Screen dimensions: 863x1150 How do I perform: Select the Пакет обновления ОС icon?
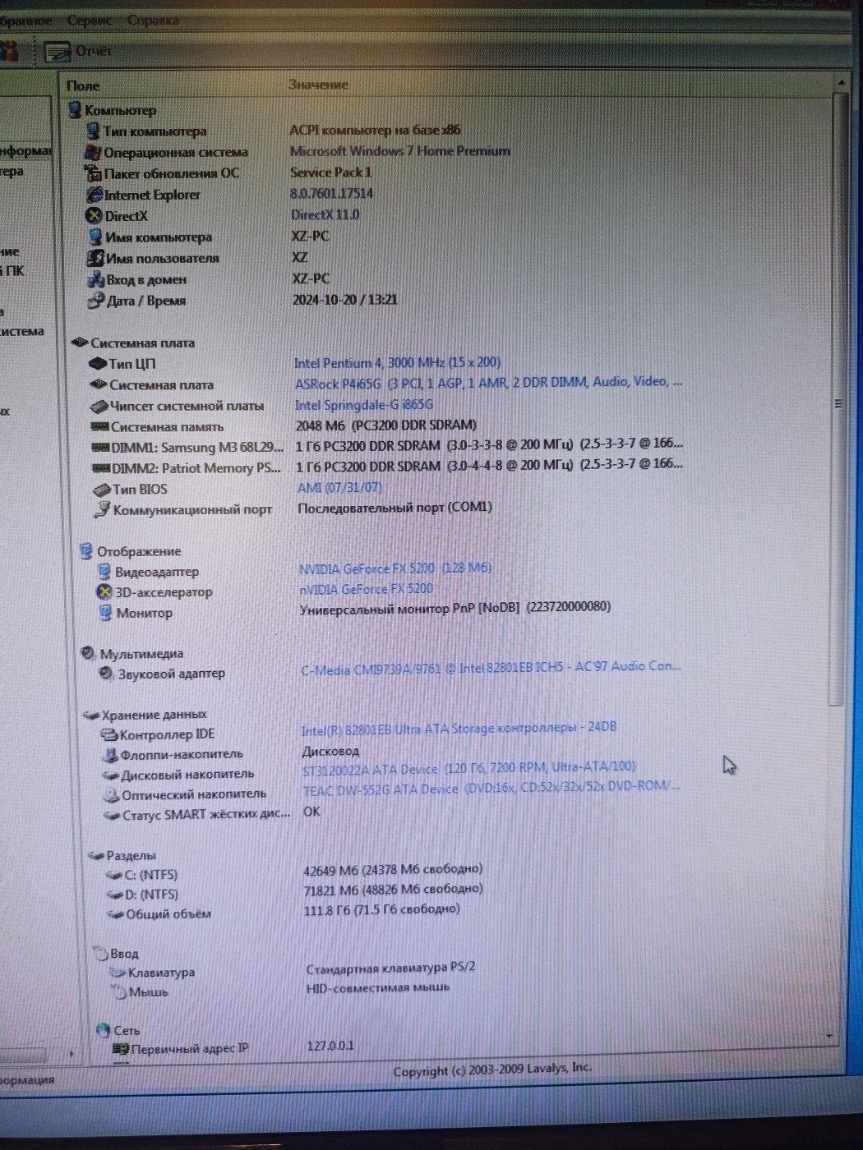pyautogui.click(x=94, y=173)
